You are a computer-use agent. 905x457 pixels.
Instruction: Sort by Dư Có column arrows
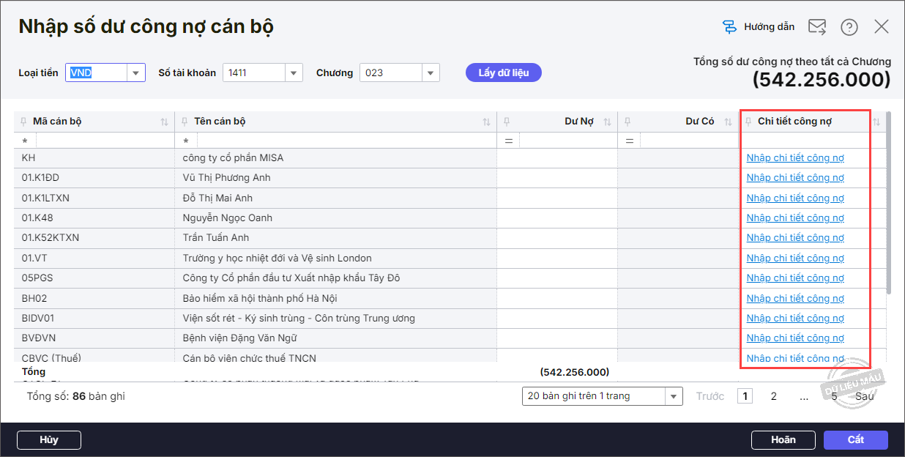728,122
